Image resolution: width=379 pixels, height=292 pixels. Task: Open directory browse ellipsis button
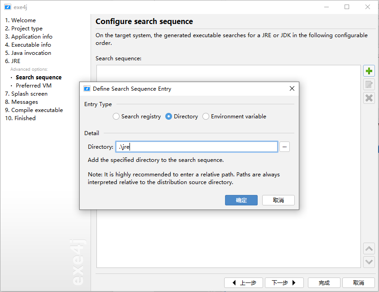284,147
